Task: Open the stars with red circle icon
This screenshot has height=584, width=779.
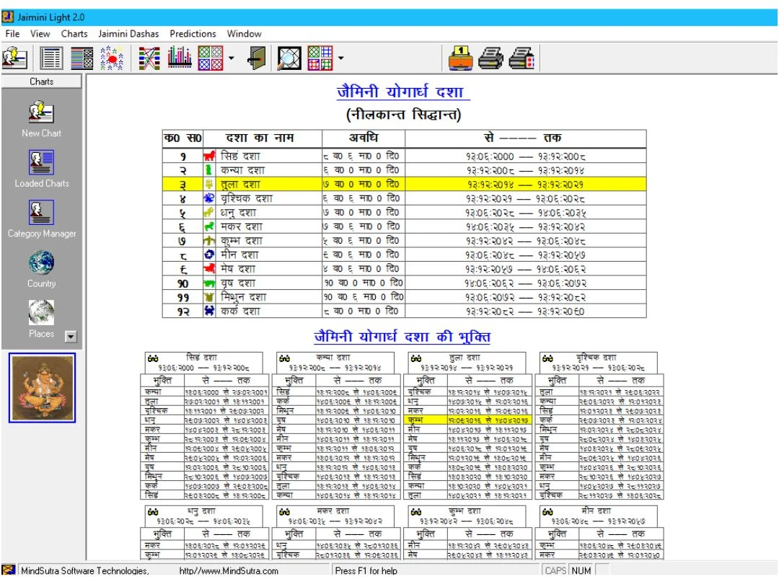Action: tap(112, 58)
